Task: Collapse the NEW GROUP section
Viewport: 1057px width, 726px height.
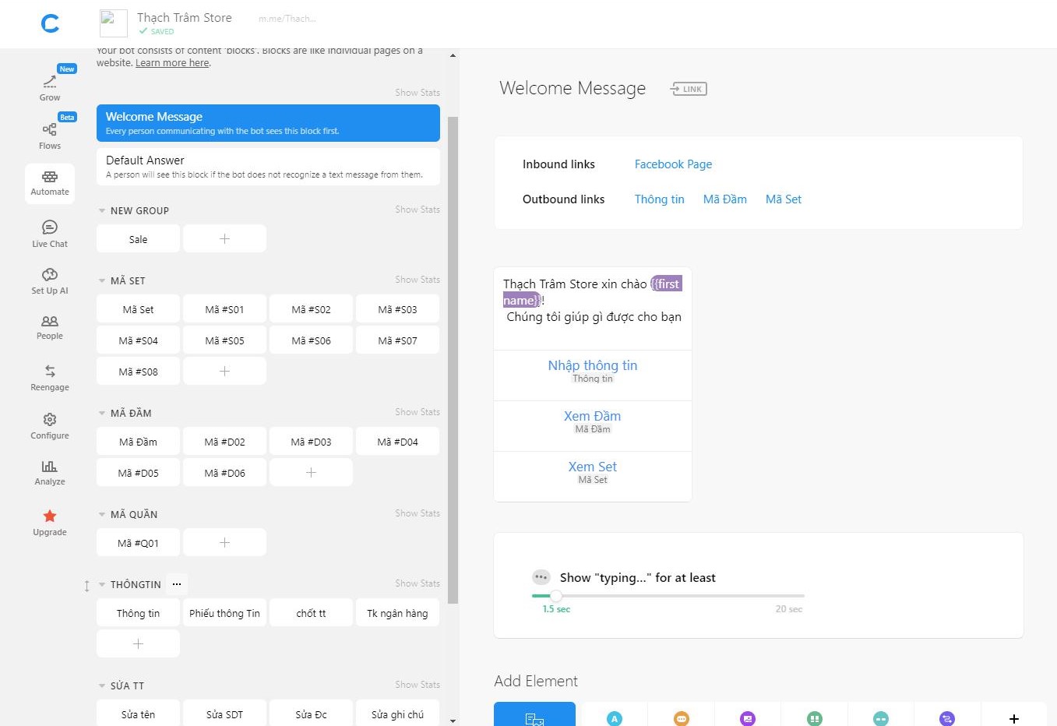Action: coord(101,210)
